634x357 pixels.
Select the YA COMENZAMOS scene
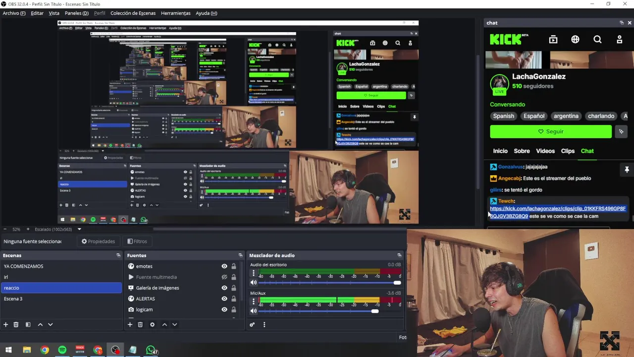point(61,266)
